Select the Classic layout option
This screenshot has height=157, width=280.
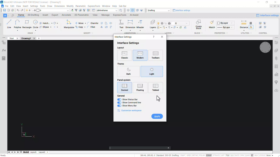pyautogui.click(x=125, y=55)
